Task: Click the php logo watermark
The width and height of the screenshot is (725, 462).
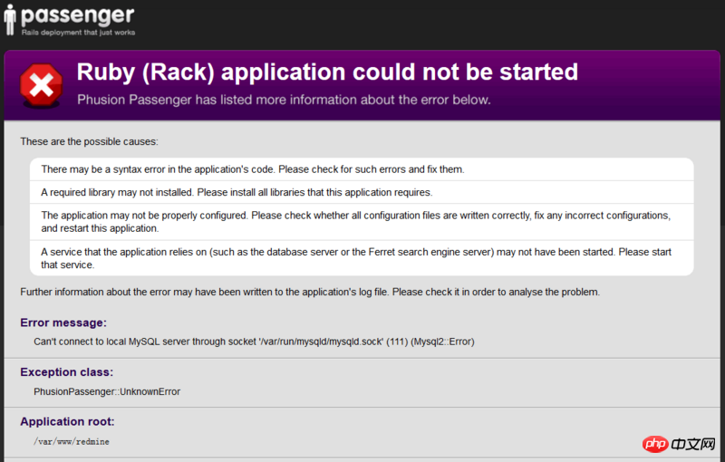Action: pos(654,444)
